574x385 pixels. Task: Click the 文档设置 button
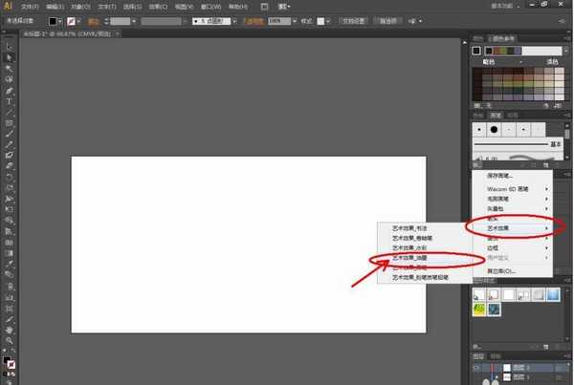click(x=353, y=21)
